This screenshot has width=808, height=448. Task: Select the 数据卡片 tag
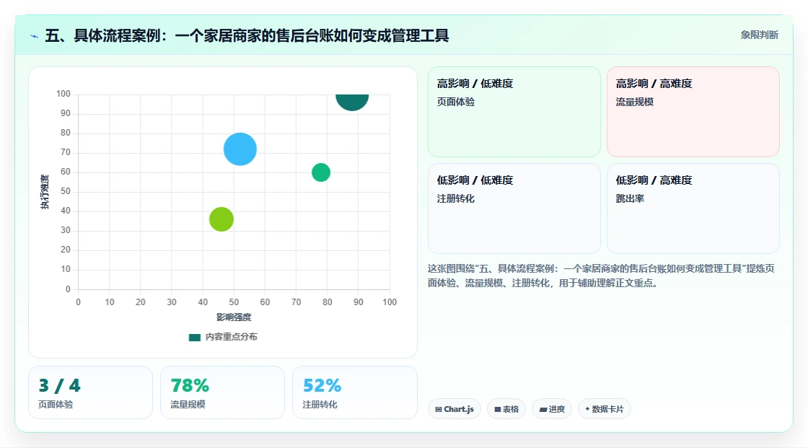pyautogui.click(x=605, y=409)
